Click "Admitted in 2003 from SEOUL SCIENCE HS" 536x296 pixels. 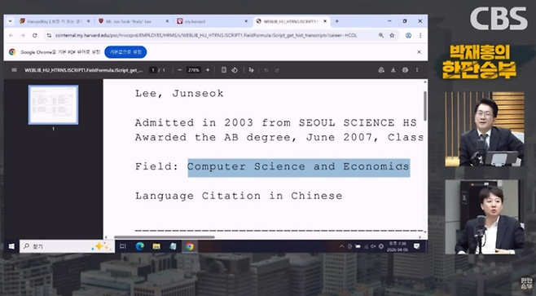click(276, 122)
